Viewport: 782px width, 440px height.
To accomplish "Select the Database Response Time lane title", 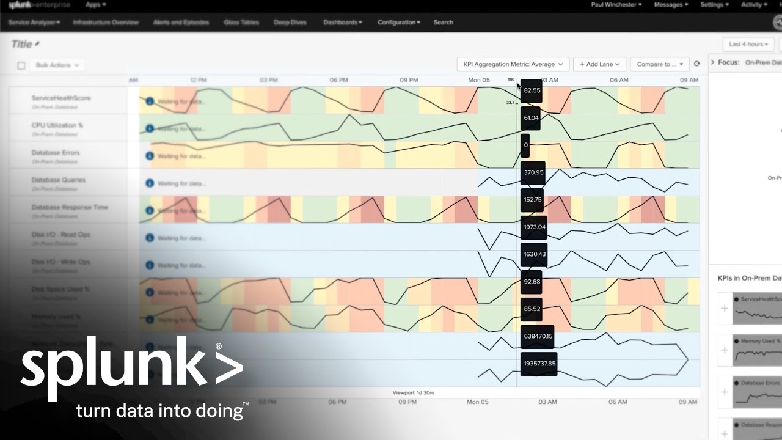I will pos(70,207).
